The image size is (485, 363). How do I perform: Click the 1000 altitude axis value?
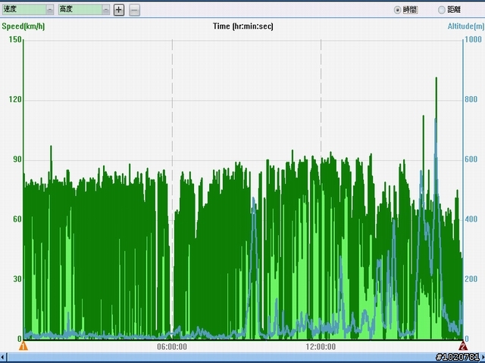click(x=473, y=39)
